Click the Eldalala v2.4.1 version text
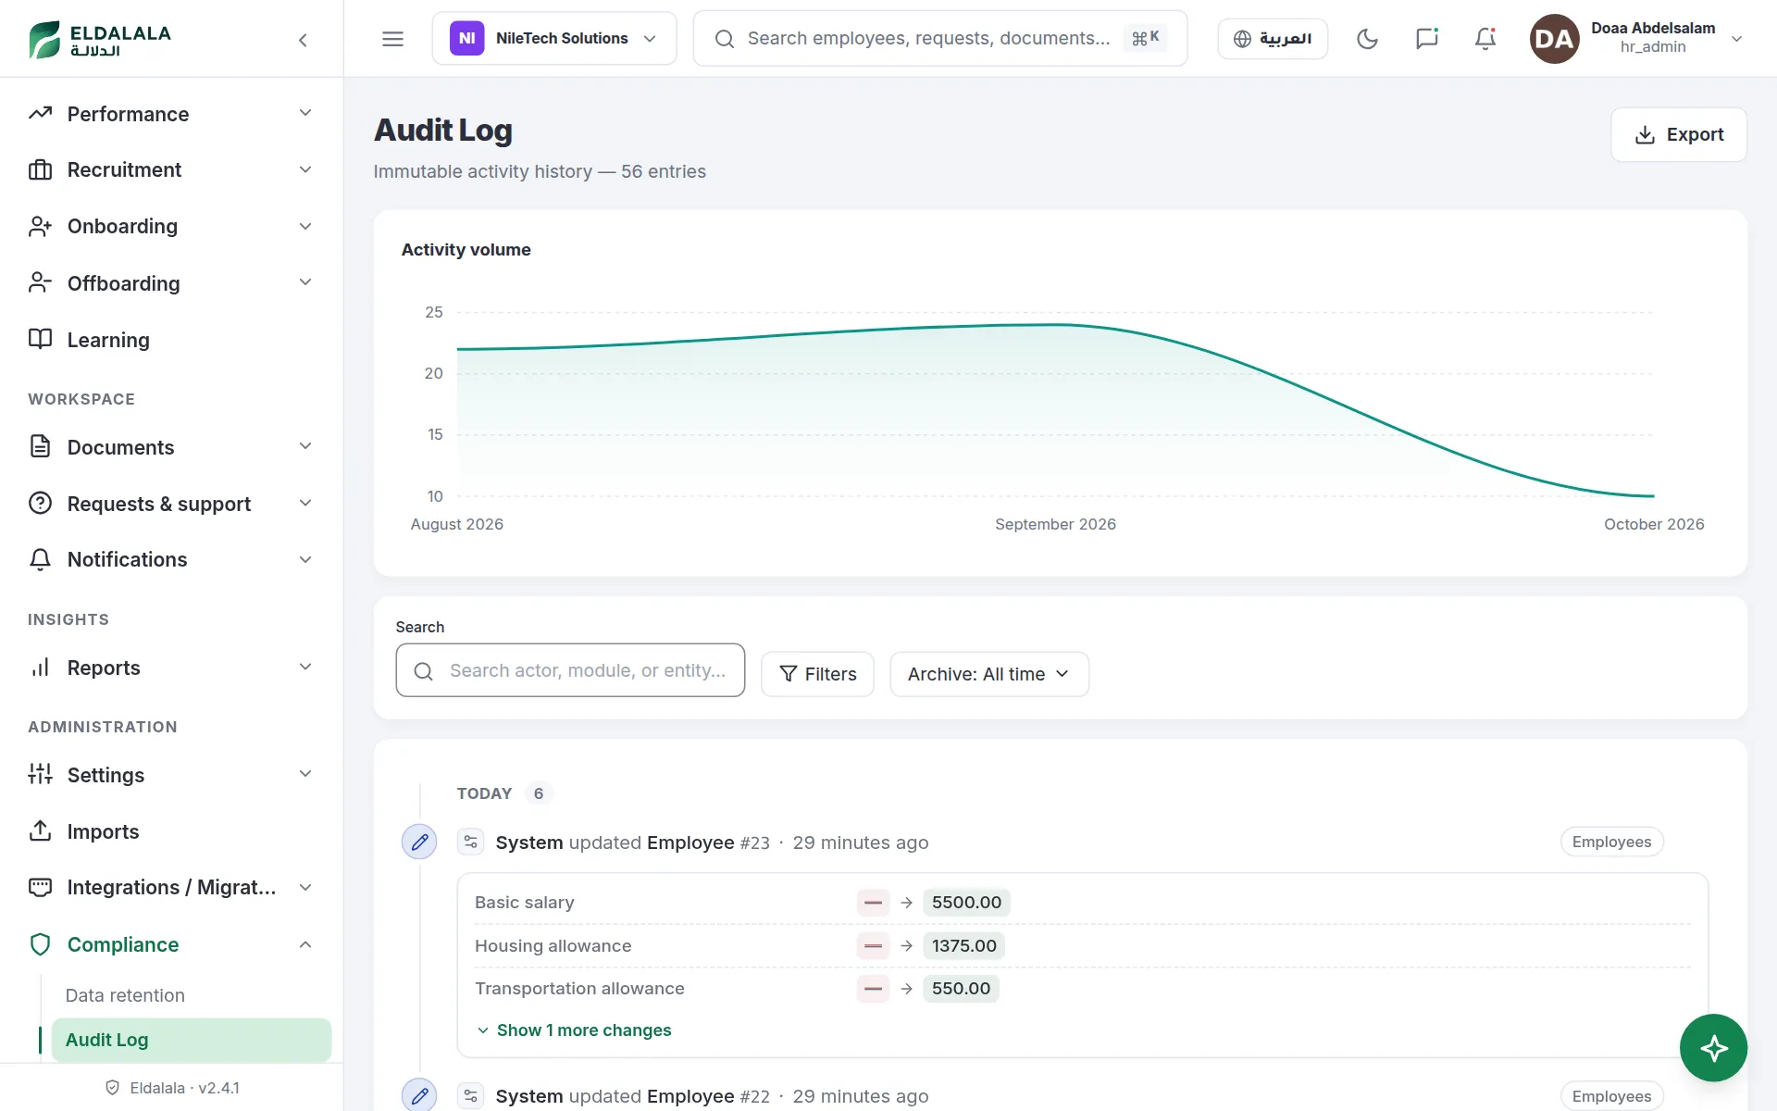Image resolution: width=1777 pixels, height=1111 pixels. pos(184,1088)
